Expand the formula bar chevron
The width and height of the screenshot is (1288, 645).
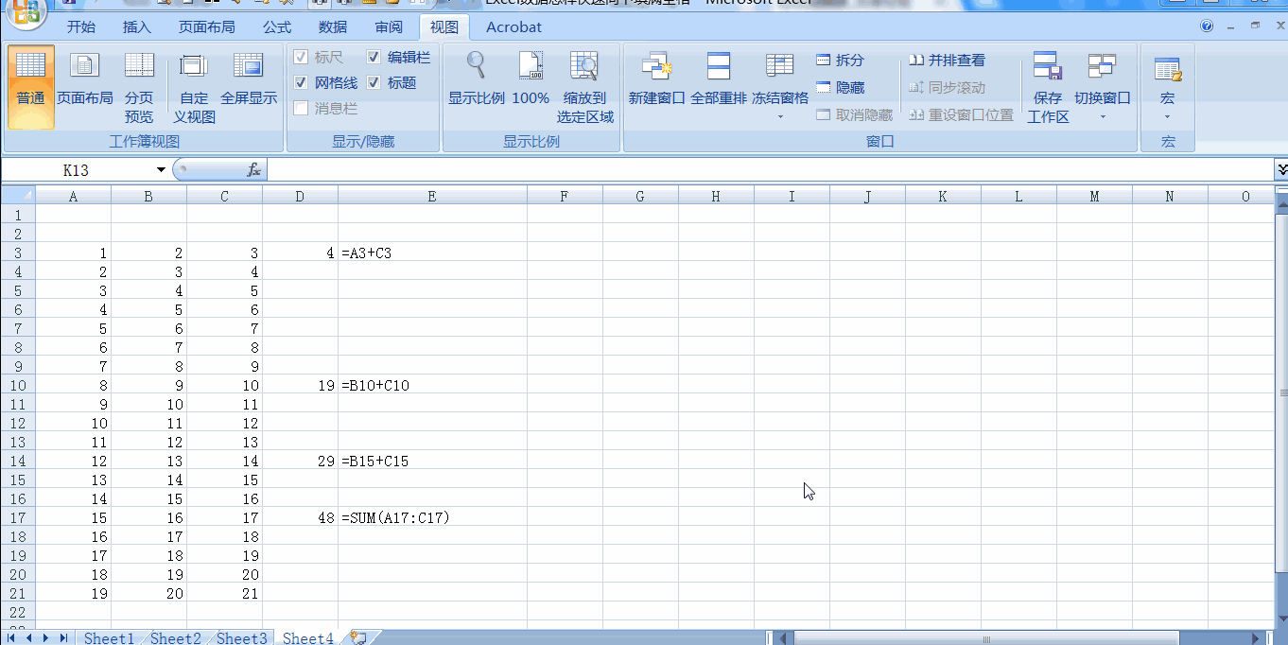1281,169
